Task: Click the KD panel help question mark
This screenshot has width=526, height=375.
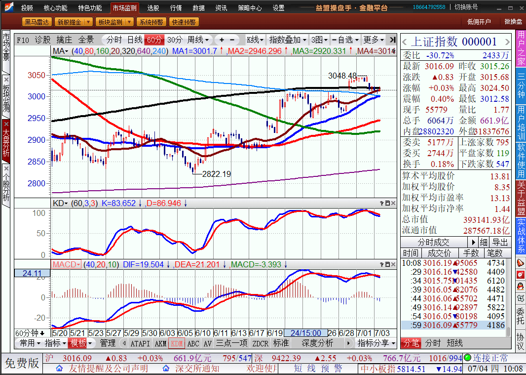Action: tap(382, 203)
